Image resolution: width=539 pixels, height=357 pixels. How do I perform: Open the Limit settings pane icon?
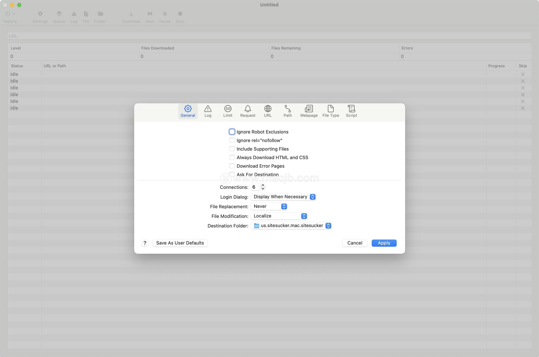(x=228, y=111)
